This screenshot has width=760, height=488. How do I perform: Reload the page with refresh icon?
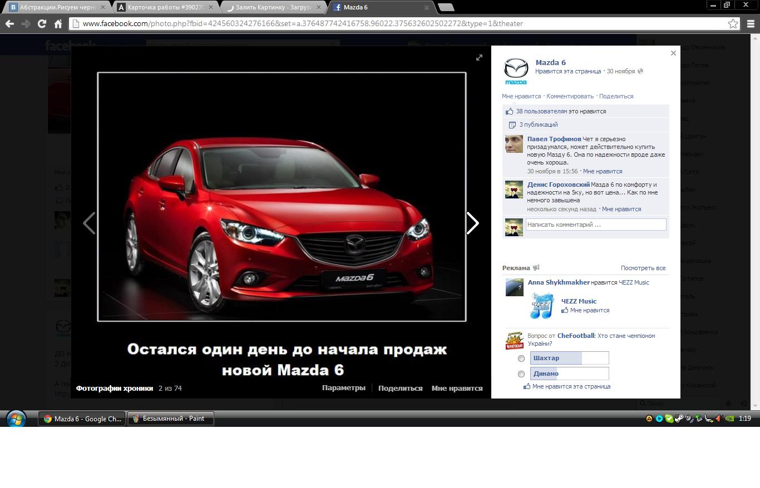click(42, 23)
